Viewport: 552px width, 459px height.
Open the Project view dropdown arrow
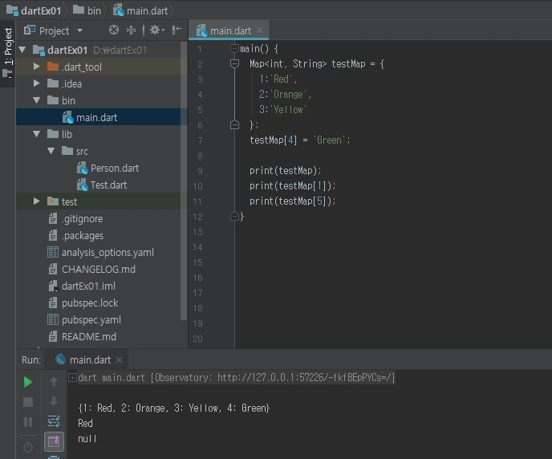click(x=80, y=30)
